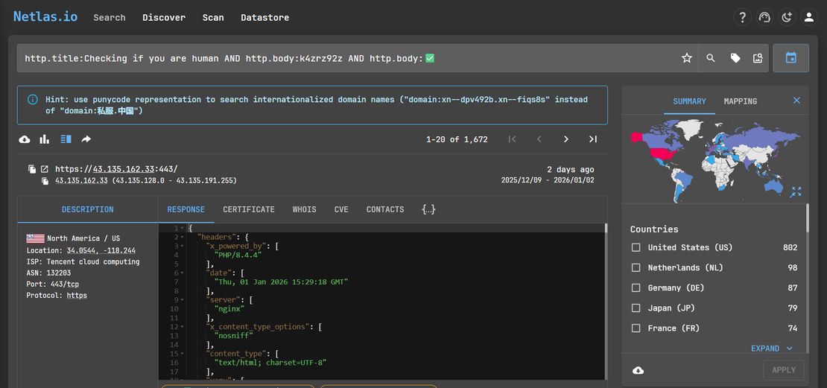Open the calendar date picker button
Image resolution: width=827 pixels, height=388 pixels.
pos(790,58)
